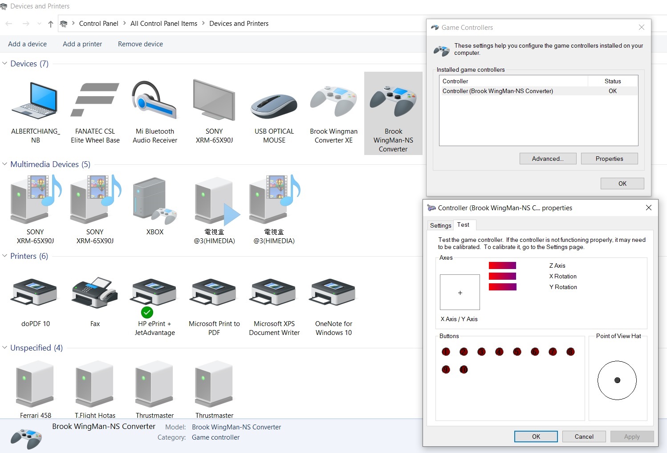Click the up-arrow navigation button in the address bar
The height and width of the screenshot is (453, 667).
(51, 24)
